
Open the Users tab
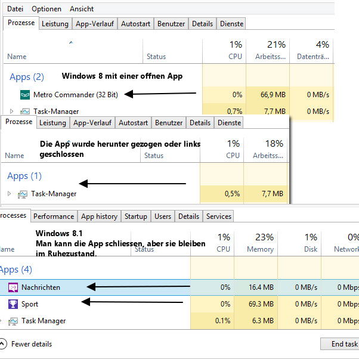pos(163,216)
